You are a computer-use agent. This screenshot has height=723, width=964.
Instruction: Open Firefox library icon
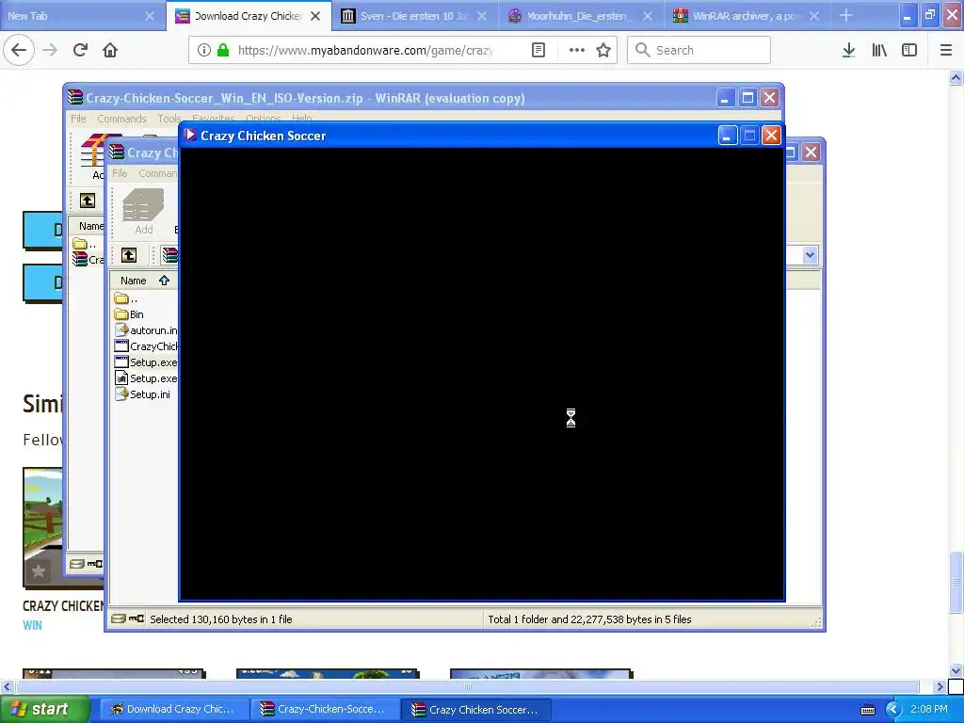coord(879,50)
